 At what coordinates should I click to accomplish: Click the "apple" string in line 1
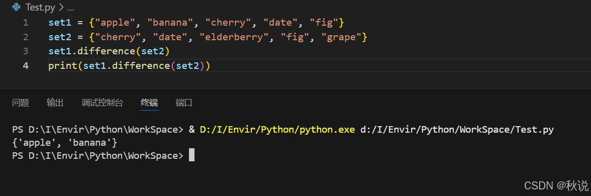[115, 23]
